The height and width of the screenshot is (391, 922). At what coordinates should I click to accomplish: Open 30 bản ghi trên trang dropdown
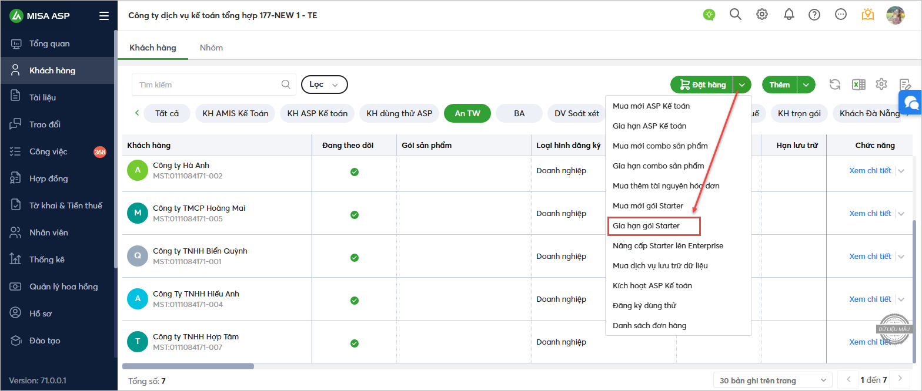pyautogui.click(x=773, y=380)
